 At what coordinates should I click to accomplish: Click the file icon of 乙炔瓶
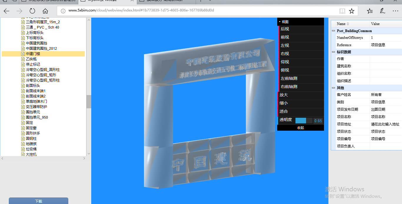click(23, 59)
